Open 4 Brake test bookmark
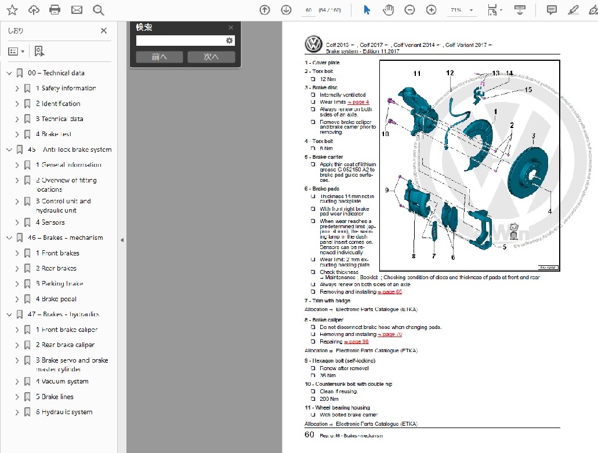Image resolution: width=598 pixels, height=453 pixels. (x=53, y=134)
